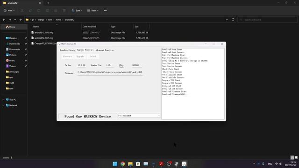Switch to the Advanced Function tab
The height and width of the screenshot is (168, 299).
105,50
